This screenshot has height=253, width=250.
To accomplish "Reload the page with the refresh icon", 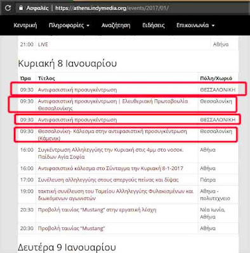I will (8, 8).
